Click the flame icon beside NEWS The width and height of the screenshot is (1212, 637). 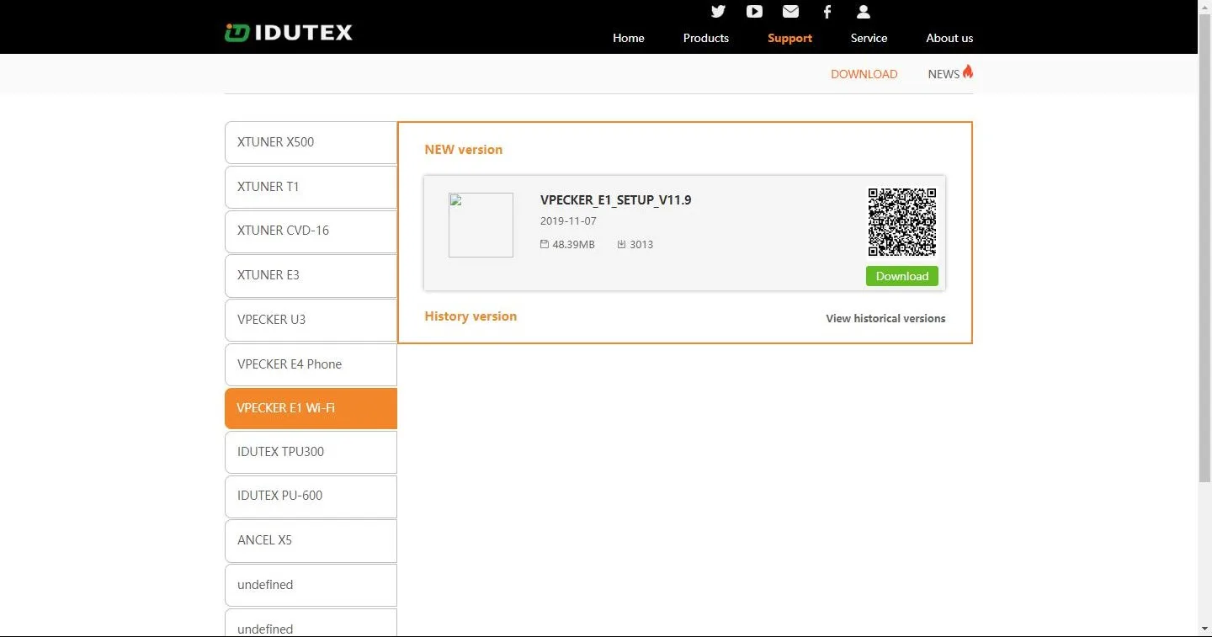click(968, 72)
